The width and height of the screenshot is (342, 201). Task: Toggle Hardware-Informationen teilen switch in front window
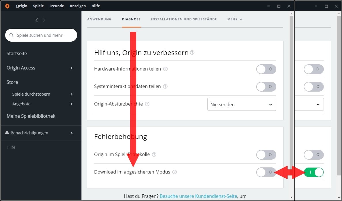coord(266,69)
